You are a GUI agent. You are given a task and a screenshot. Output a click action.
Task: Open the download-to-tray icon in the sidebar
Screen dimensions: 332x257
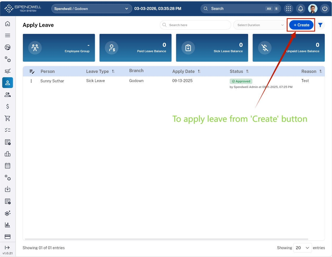coord(8,189)
